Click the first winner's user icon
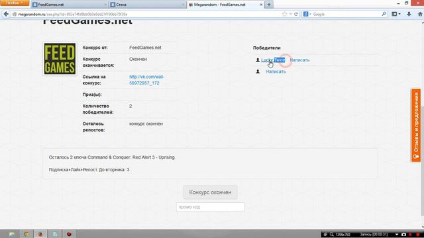The height and width of the screenshot is (238, 424). [258, 60]
